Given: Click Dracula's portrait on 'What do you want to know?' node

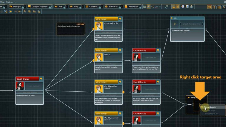Looking at the screenshot, I should point(20,86).
